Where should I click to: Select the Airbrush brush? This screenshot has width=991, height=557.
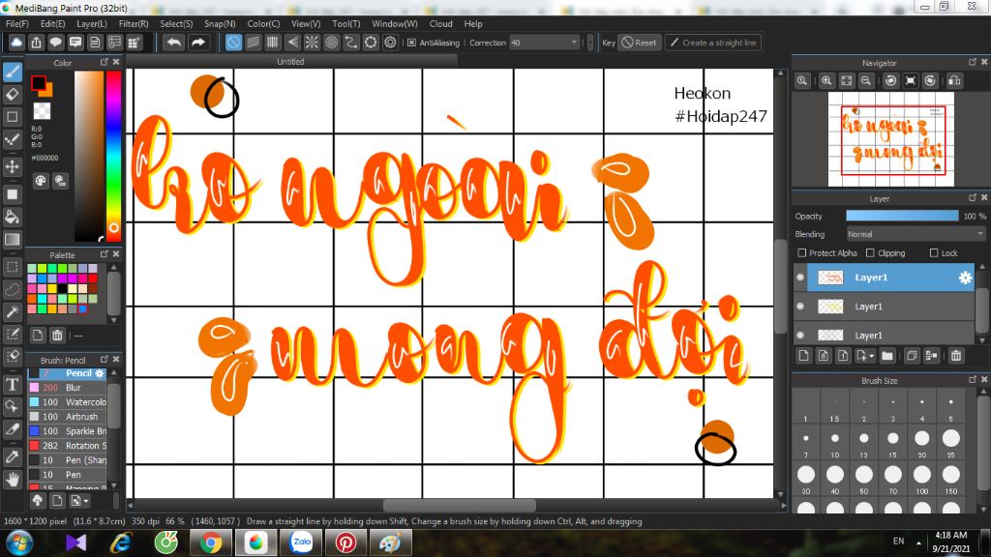pyautogui.click(x=67, y=416)
